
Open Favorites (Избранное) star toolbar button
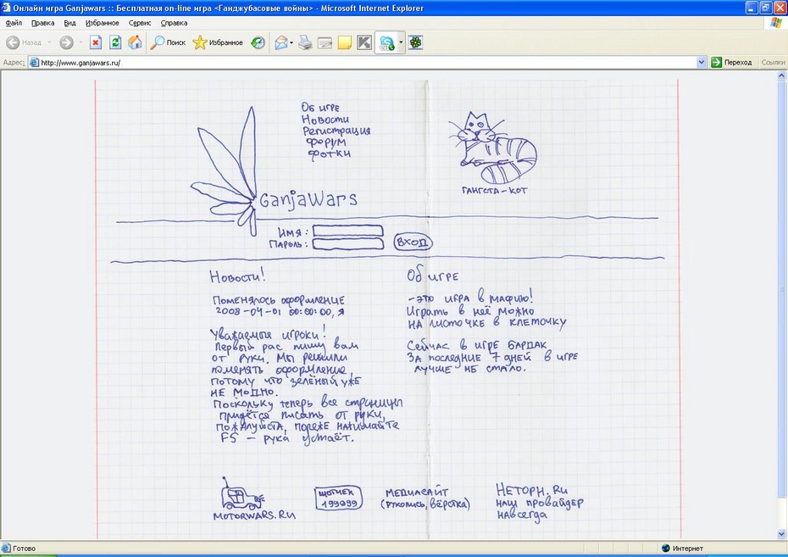[218, 42]
